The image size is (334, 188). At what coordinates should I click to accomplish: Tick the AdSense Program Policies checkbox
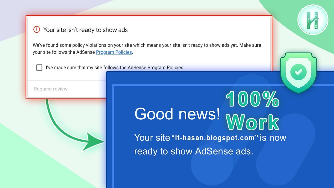39,68
